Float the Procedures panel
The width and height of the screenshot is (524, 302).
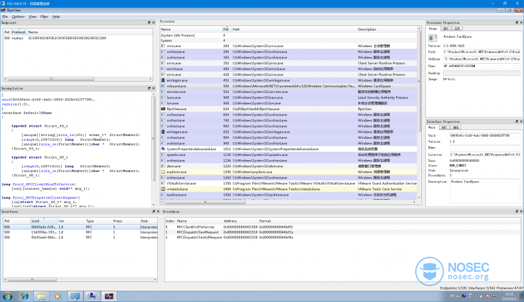point(517,211)
